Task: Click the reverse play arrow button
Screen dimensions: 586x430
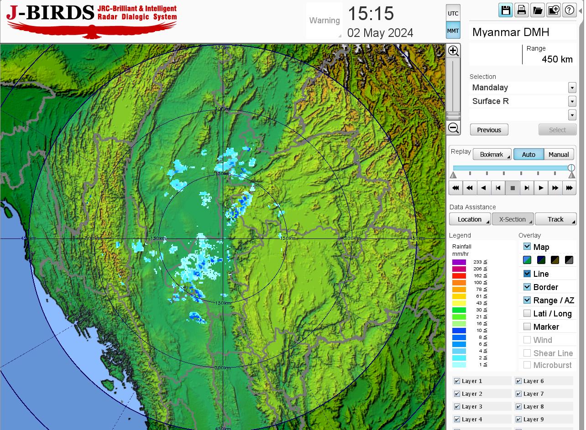Action: (x=484, y=188)
